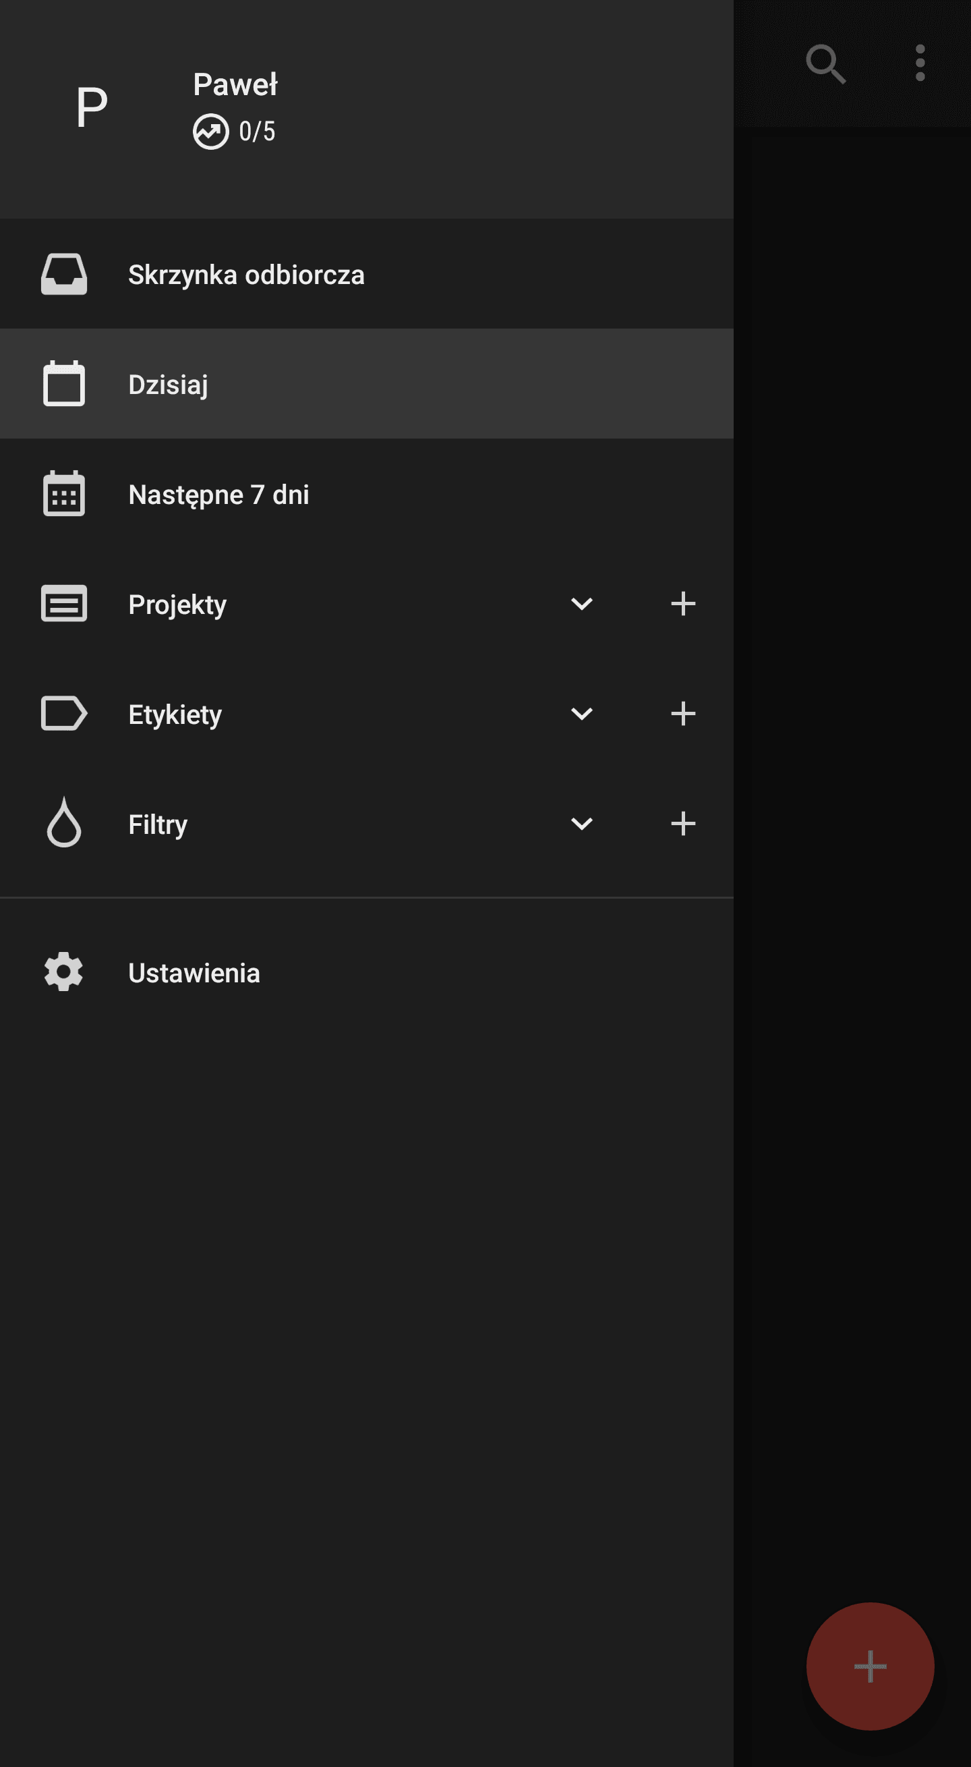The width and height of the screenshot is (971, 1767).
Task: Add a new filter with plus
Action: coord(683,823)
